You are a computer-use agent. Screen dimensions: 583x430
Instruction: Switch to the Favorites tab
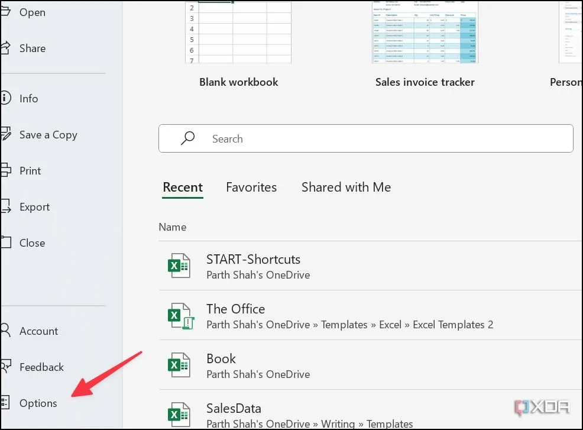pos(251,187)
